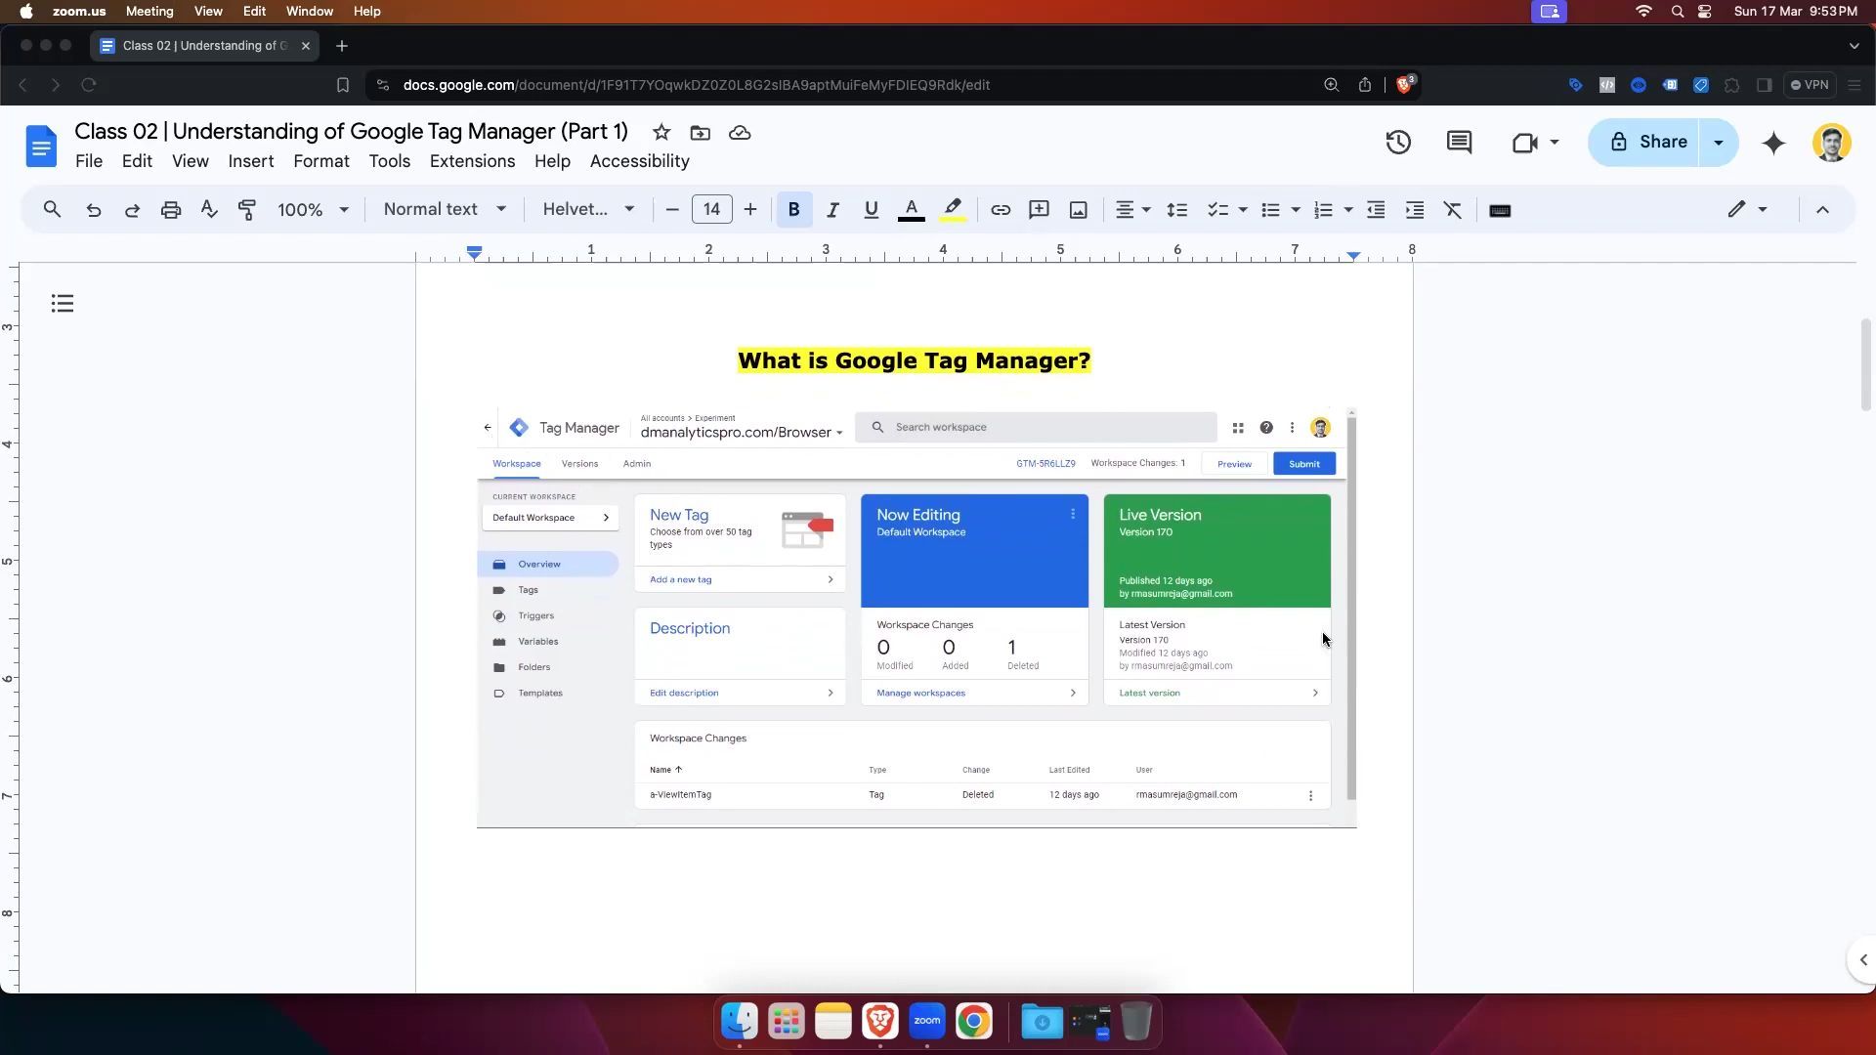Click the spell check icon
This screenshot has height=1055, width=1876.
click(209, 210)
